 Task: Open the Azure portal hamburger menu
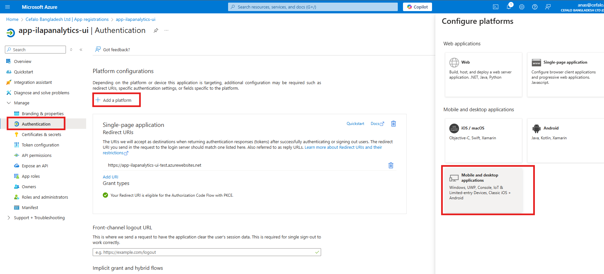click(8, 7)
